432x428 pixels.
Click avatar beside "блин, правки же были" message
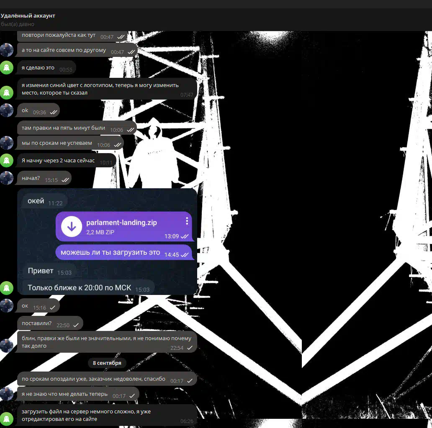[7, 346]
